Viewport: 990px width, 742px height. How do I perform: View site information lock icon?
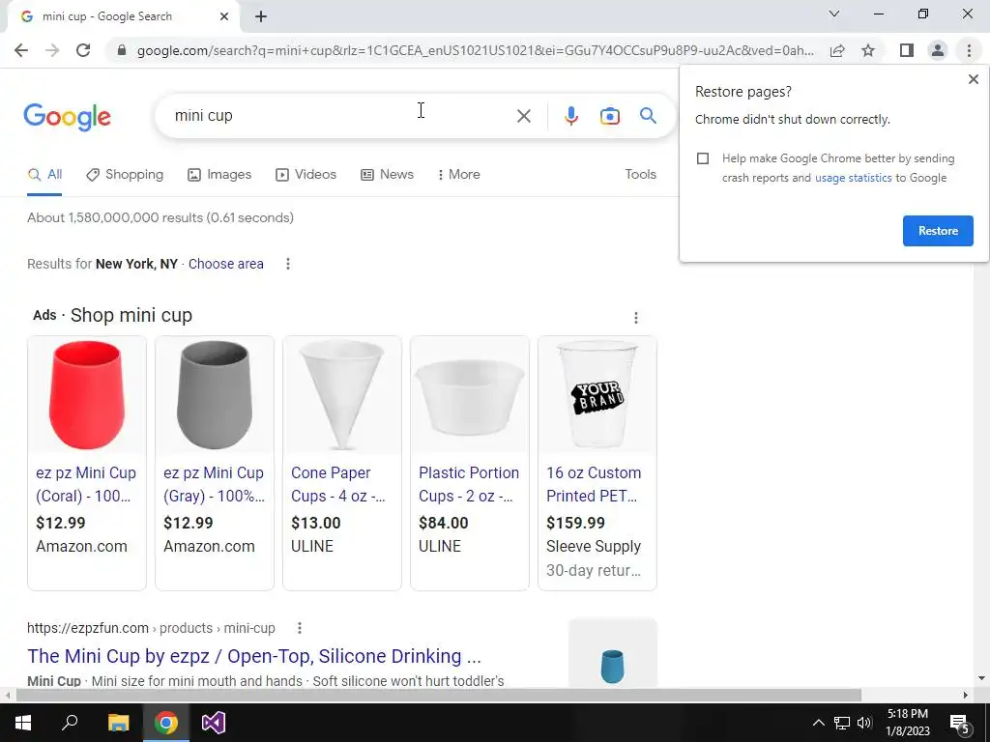click(122, 50)
